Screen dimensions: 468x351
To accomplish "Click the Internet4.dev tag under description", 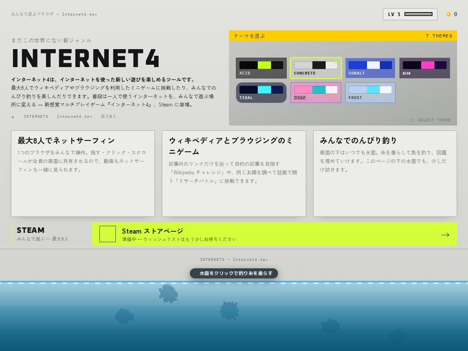I will pyautogui.click(x=74, y=116).
